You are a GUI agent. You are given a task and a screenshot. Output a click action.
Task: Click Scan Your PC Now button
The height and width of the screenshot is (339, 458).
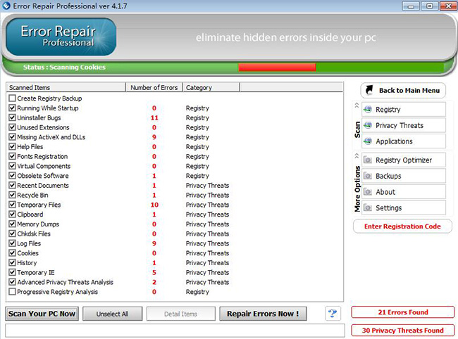click(42, 314)
